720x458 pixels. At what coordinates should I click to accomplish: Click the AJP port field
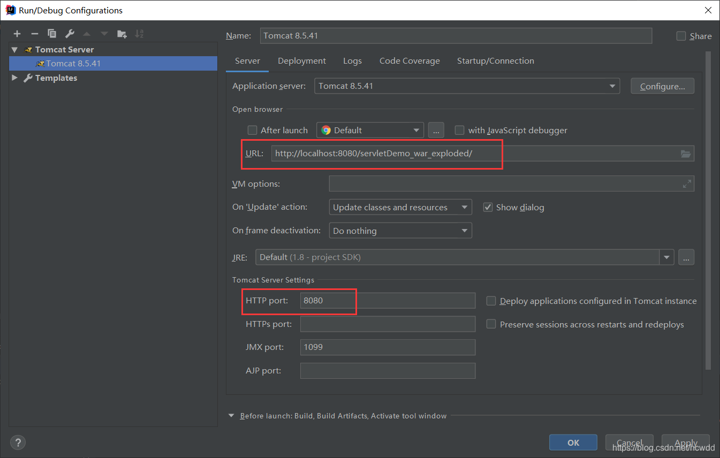point(388,371)
